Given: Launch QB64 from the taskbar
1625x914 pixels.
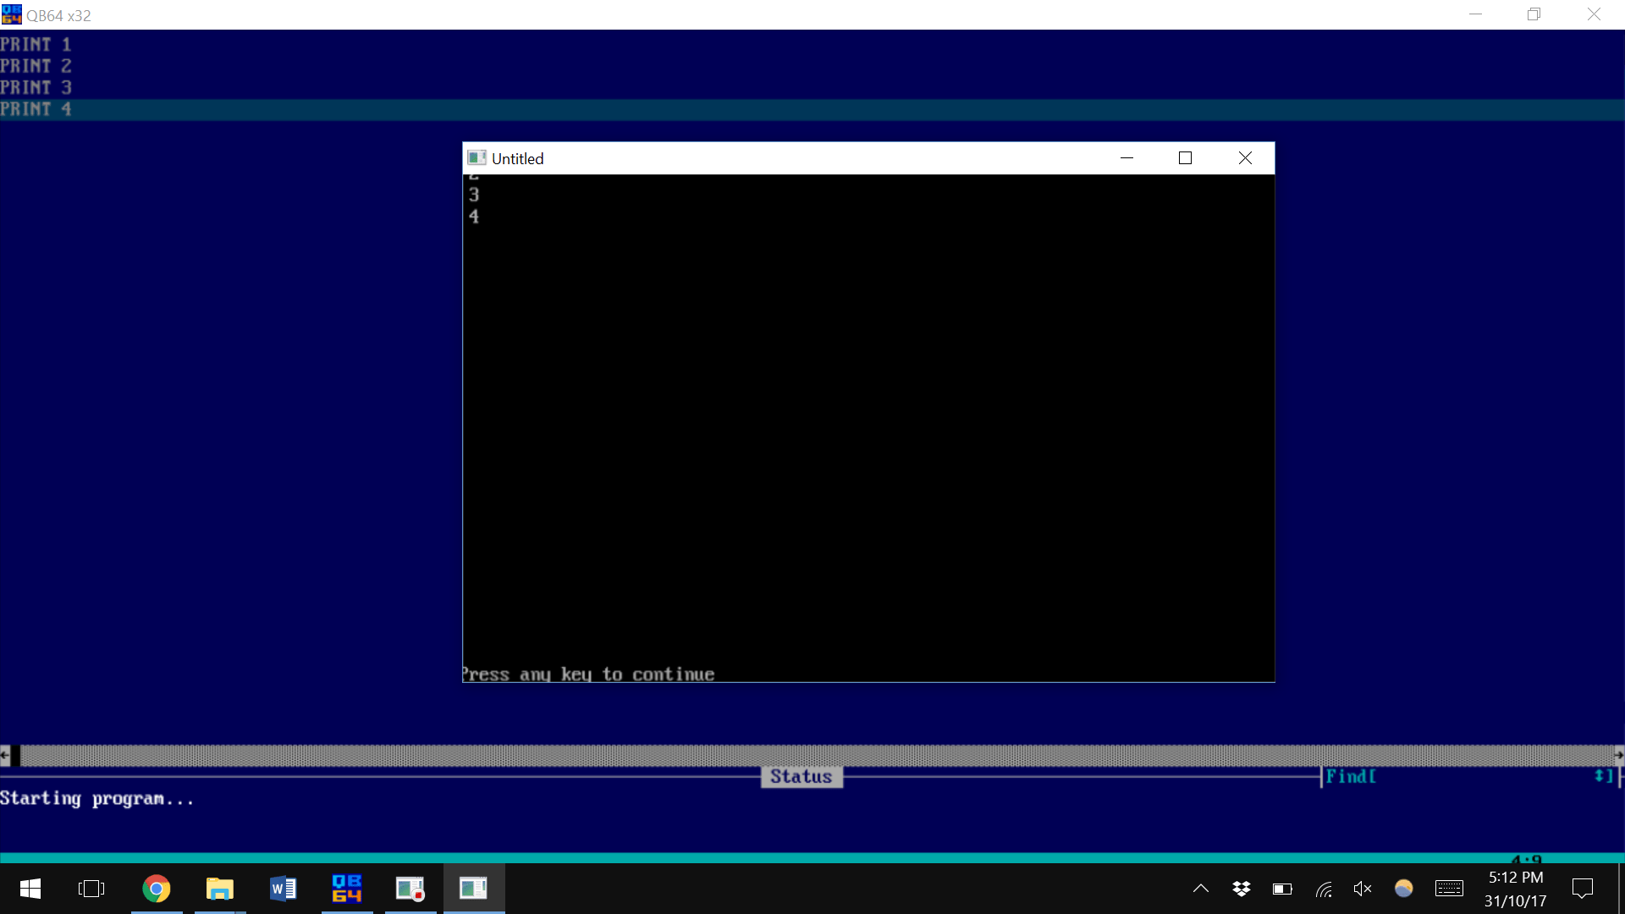Looking at the screenshot, I should (x=346, y=889).
